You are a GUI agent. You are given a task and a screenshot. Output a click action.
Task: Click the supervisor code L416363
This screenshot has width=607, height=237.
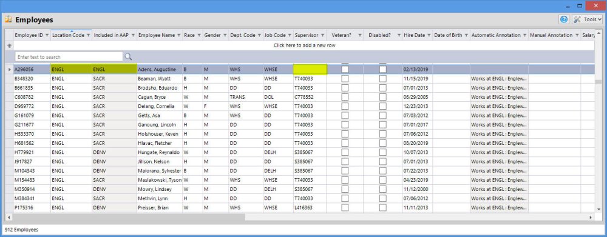[x=304, y=208]
